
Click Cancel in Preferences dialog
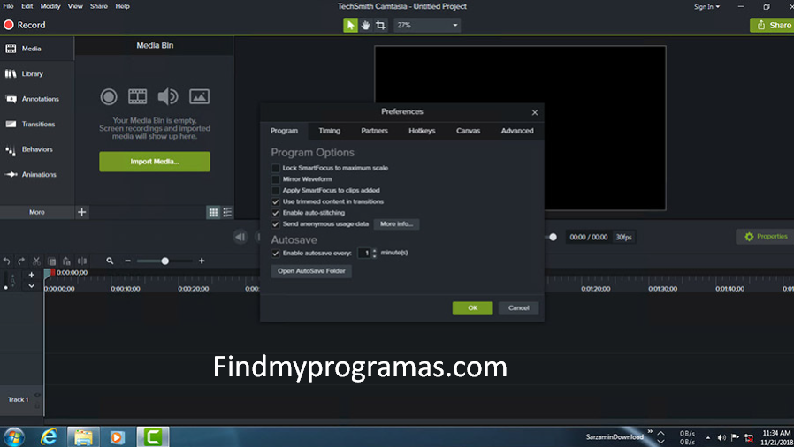518,308
